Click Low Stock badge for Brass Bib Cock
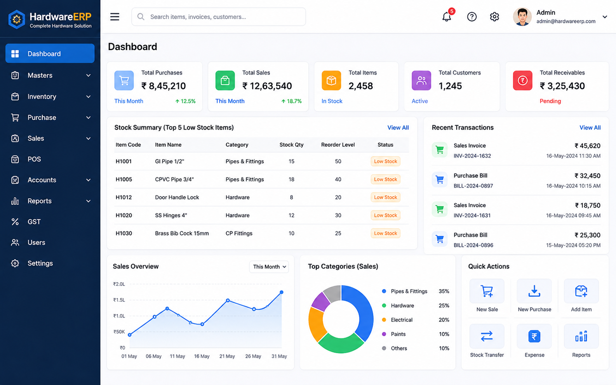This screenshot has height=385, width=616. pyautogui.click(x=385, y=233)
